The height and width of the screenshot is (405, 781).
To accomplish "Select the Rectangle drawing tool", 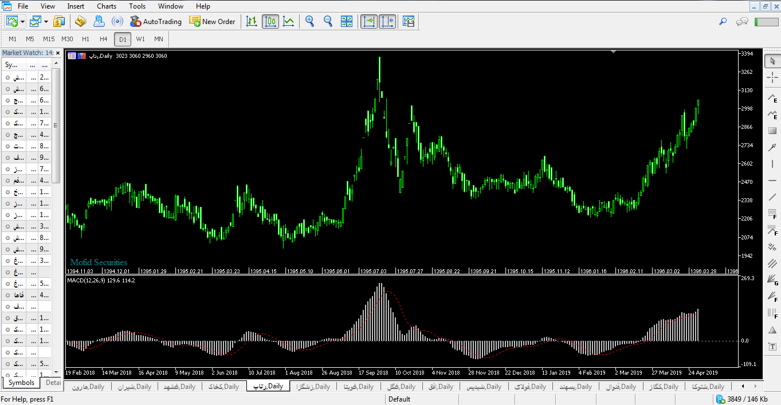I will 772,131.
